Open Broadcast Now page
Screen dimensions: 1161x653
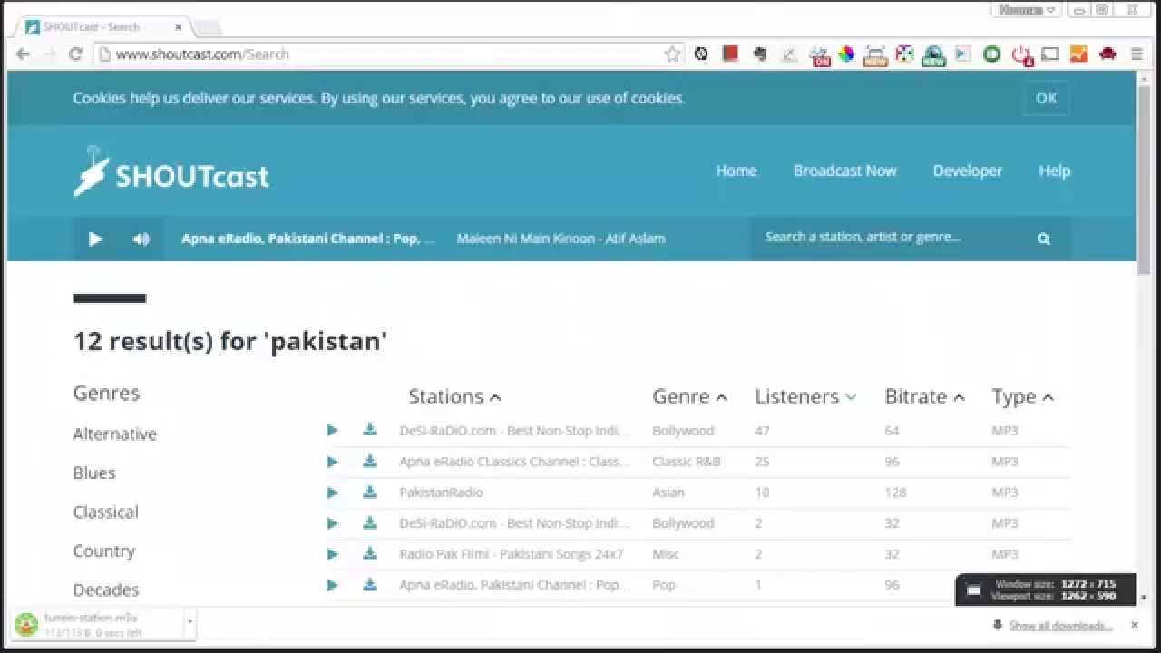point(844,171)
